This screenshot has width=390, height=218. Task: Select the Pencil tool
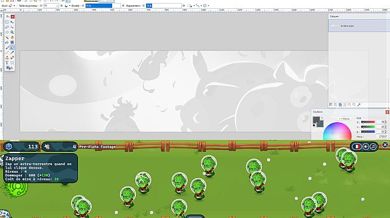[7, 52]
